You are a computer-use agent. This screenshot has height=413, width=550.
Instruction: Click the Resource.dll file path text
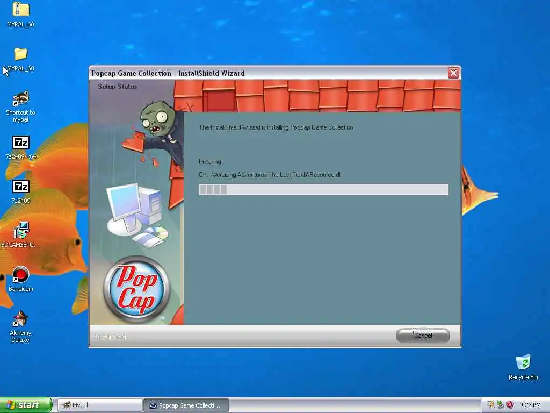click(x=270, y=175)
